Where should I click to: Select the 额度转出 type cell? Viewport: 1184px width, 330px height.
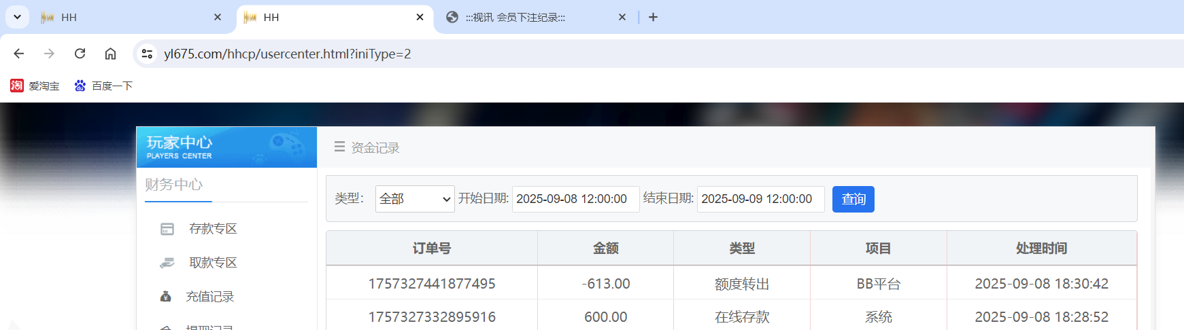pyautogui.click(x=742, y=284)
